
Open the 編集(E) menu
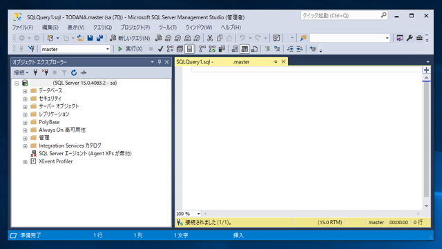pyautogui.click(x=50, y=28)
